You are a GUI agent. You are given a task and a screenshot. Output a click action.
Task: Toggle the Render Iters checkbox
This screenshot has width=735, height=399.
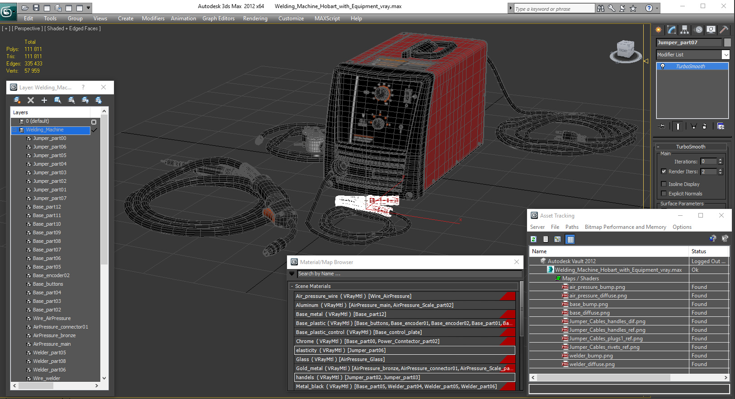coord(664,172)
